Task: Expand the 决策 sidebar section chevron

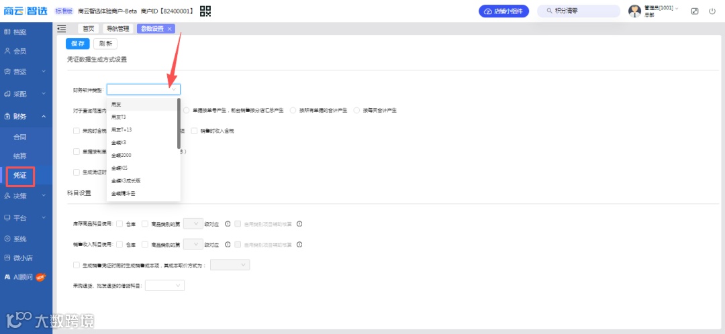Action: point(44,196)
